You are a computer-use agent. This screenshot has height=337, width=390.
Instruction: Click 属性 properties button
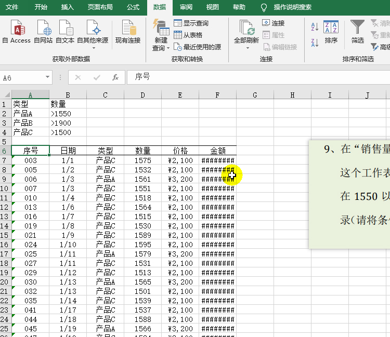[x=273, y=35]
